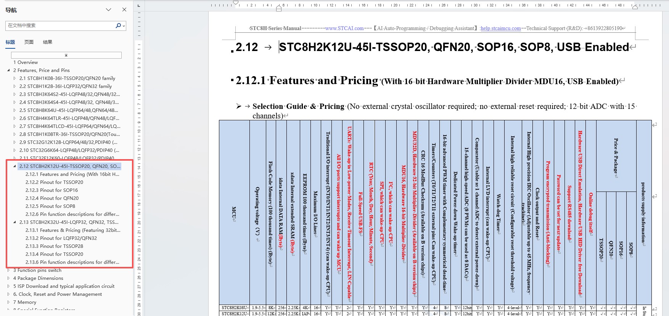The width and height of the screenshot is (669, 316).
Task: Select heading 2.12 STC8H2K12U-45I-TSSOP20
Action: (70, 166)
